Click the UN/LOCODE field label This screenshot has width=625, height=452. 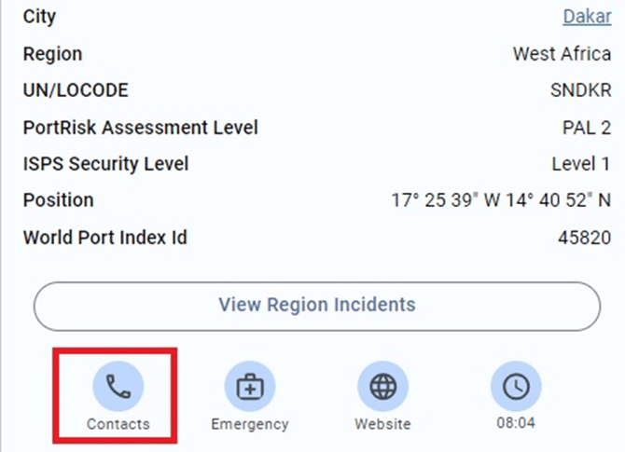pyautogui.click(x=76, y=90)
